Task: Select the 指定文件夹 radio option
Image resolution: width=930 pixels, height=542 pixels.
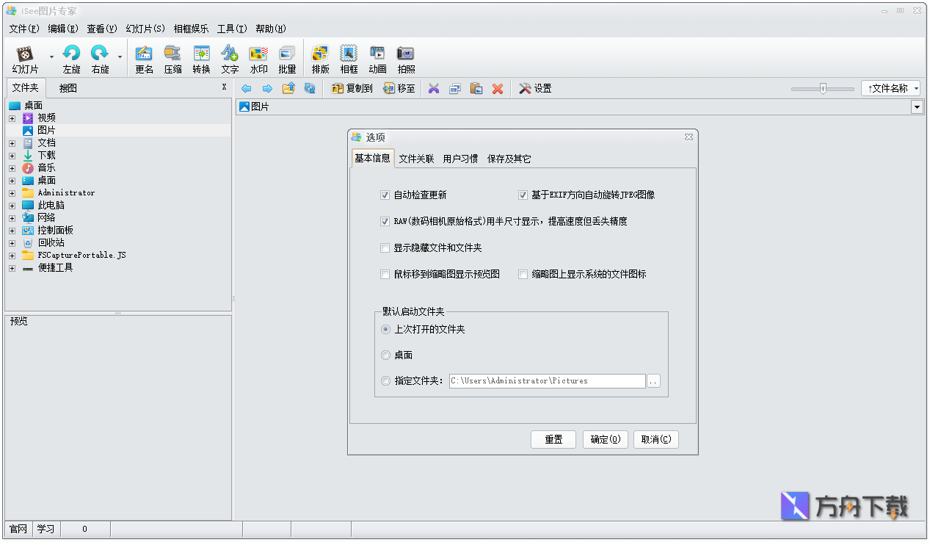Action: pyautogui.click(x=385, y=381)
